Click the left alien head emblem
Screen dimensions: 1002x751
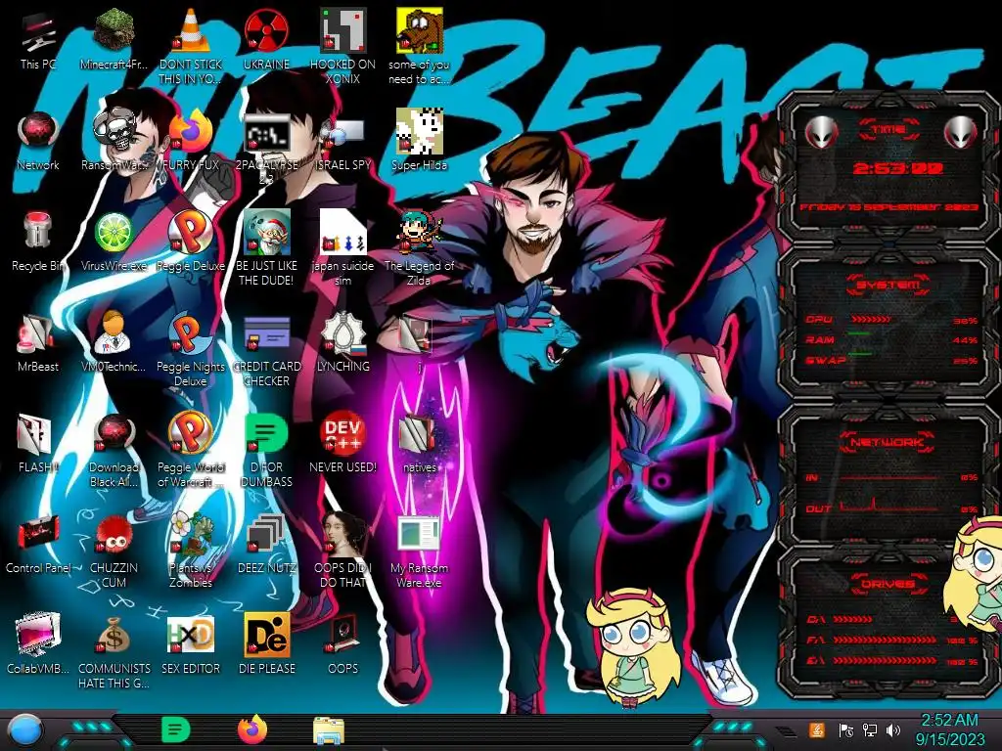(822, 133)
